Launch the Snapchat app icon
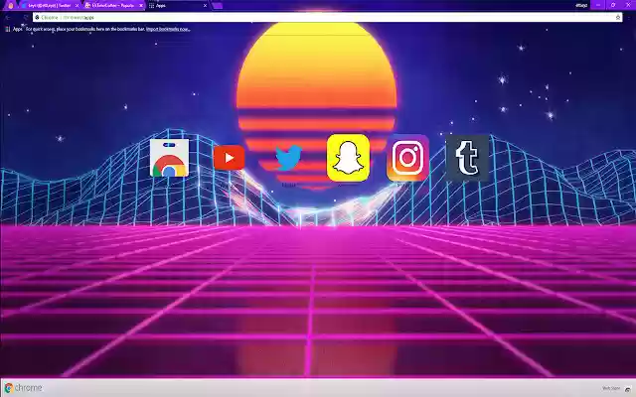636x397 pixels. click(x=348, y=158)
